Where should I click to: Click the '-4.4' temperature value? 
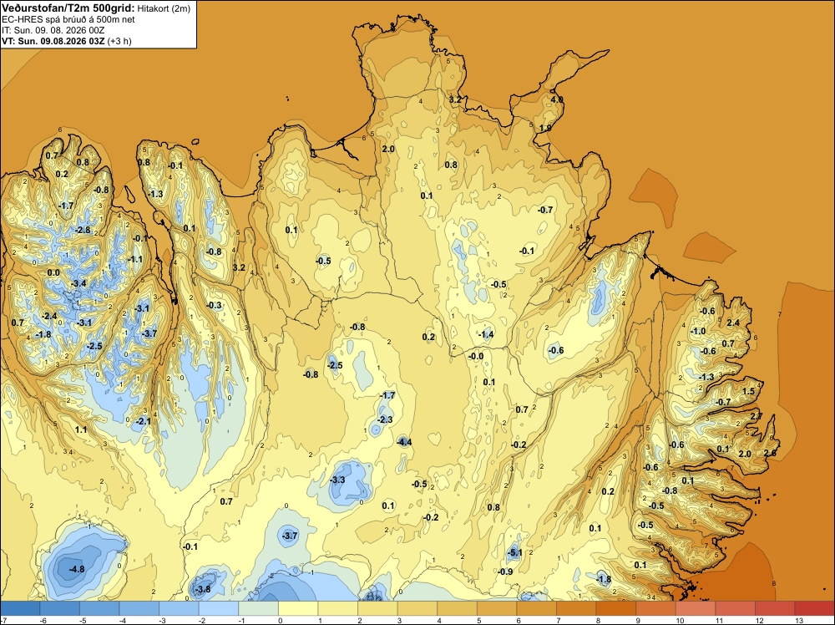coord(404,442)
